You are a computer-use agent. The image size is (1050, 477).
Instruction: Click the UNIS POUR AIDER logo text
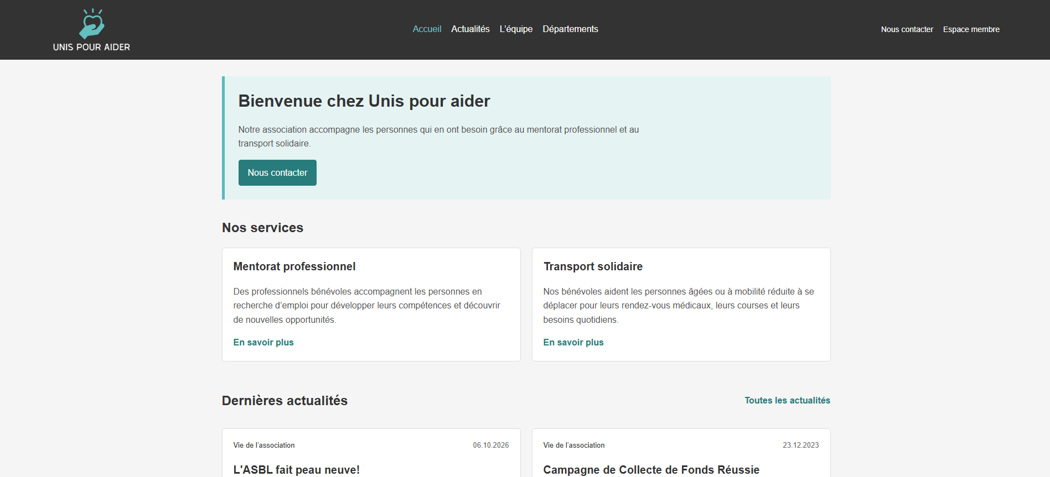coord(91,48)
